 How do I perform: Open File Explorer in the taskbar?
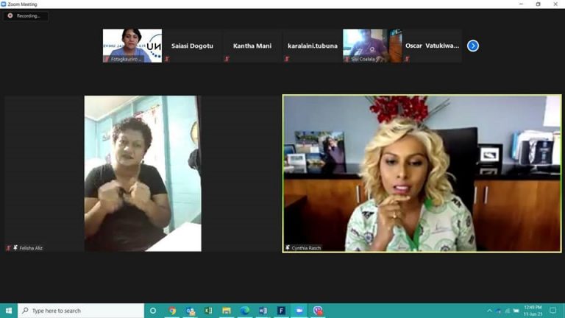point(227,311)
